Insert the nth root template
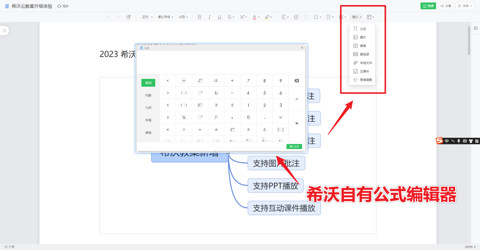Viewport: 480px width, 250px height. click(x=232, y=129)
